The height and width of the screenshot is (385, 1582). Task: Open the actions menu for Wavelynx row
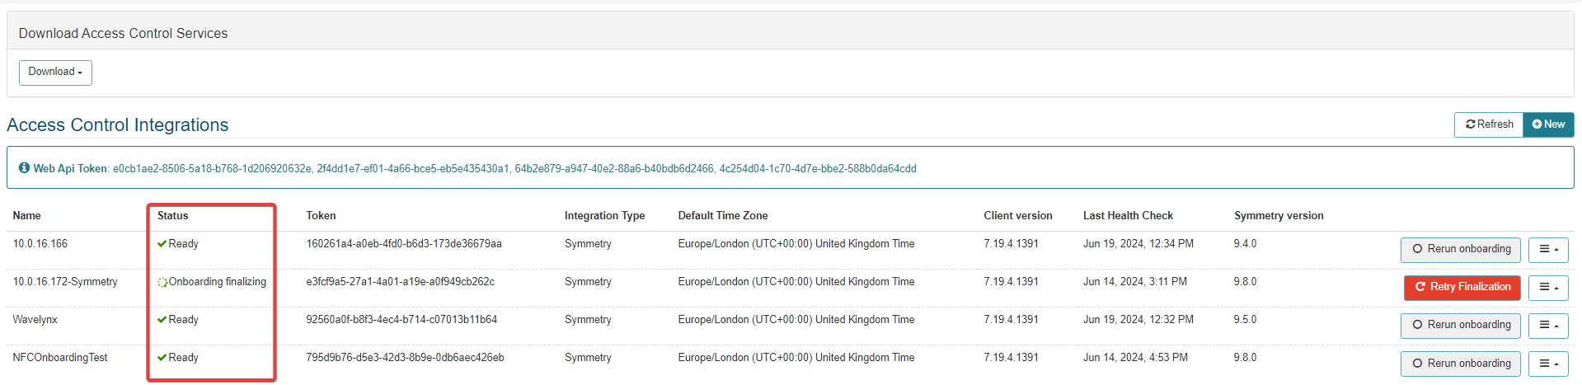1548,325
